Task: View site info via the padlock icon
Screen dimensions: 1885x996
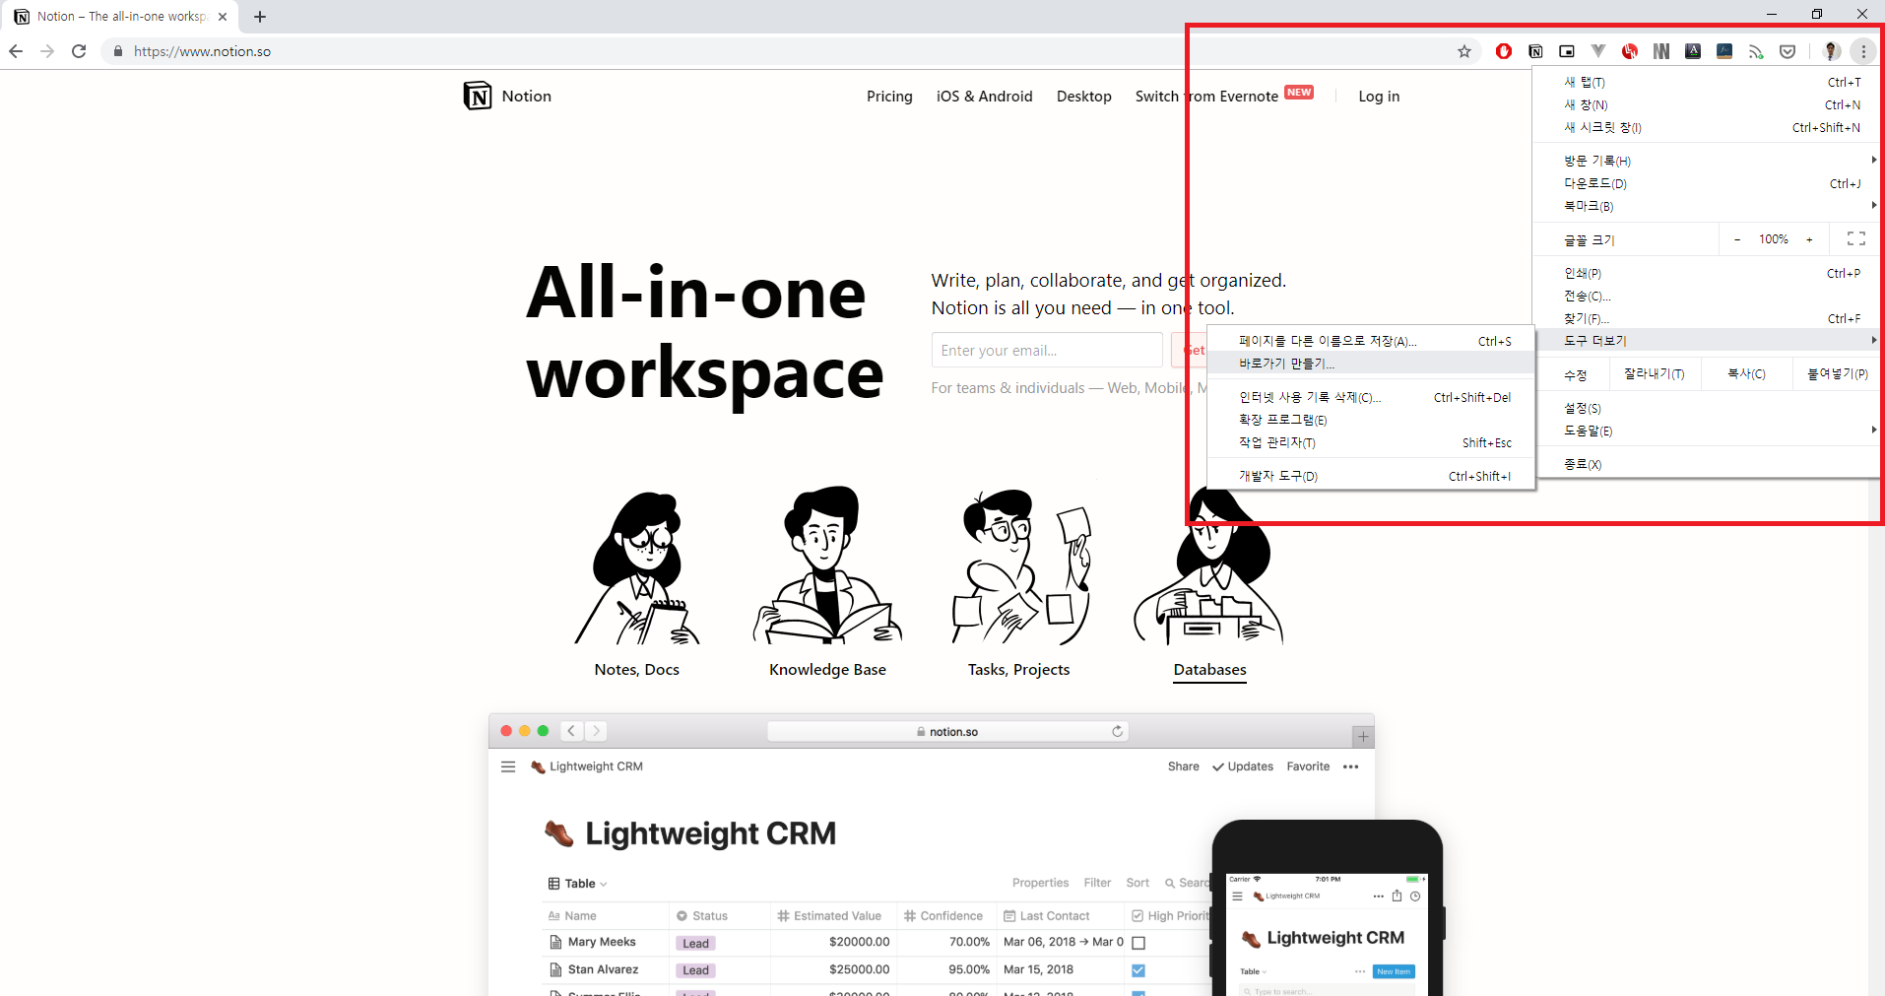Action: click(118, 51)
